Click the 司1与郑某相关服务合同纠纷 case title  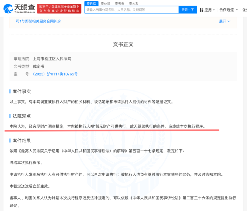[38, 21]
